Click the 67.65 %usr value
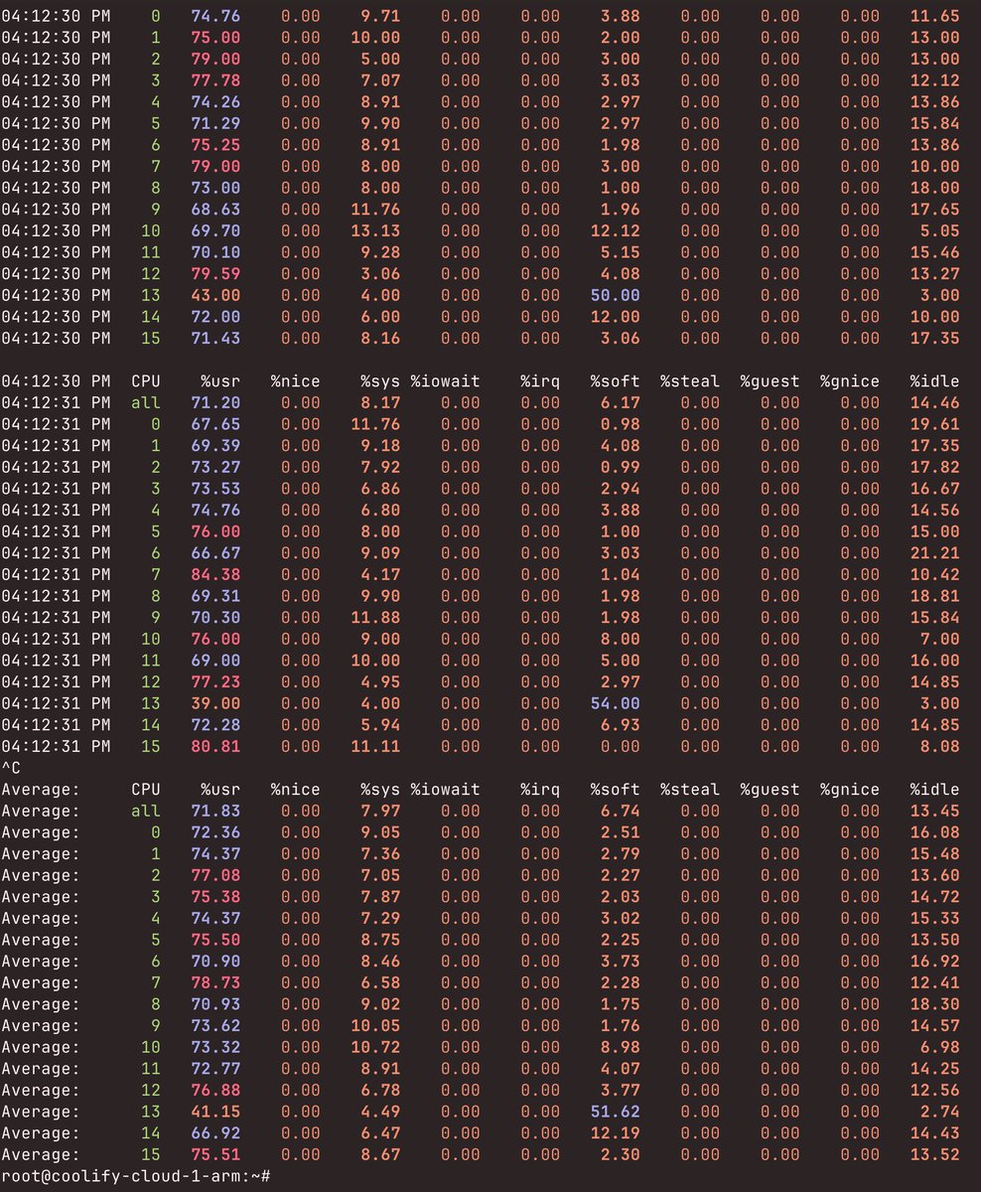This screenshot has height=1192, width=981. pos(215,424)
